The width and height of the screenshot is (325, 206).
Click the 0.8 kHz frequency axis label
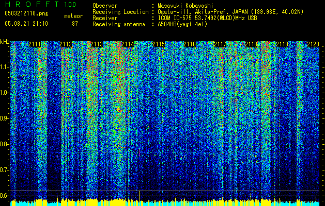click(4, 144)
